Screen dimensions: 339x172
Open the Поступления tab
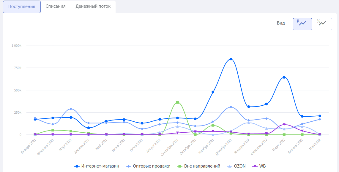[x=22, y=7]
